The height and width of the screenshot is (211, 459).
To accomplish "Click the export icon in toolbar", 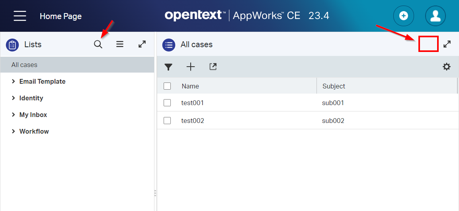I will pyautogui.click(x=213, y=67).
